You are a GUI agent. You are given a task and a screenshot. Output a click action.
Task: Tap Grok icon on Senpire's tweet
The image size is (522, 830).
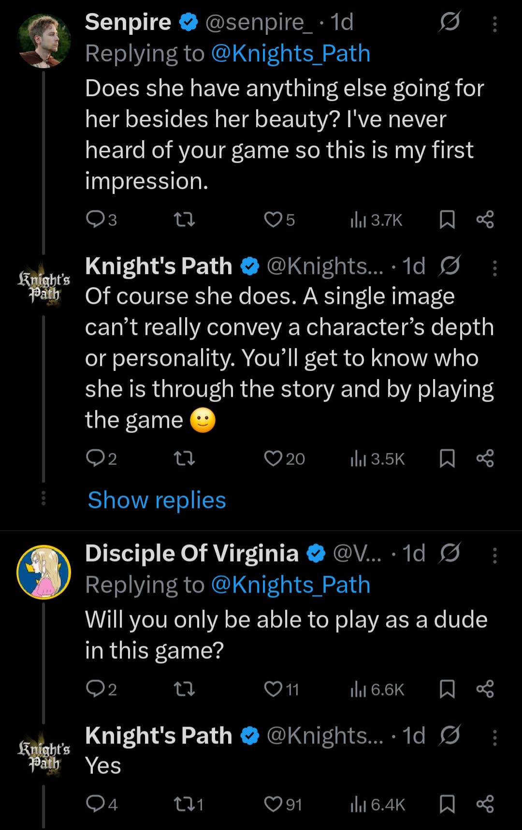pos(450,22)
